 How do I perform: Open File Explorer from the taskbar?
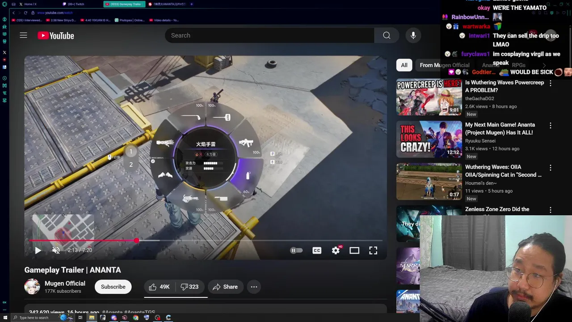click(92, 318)
